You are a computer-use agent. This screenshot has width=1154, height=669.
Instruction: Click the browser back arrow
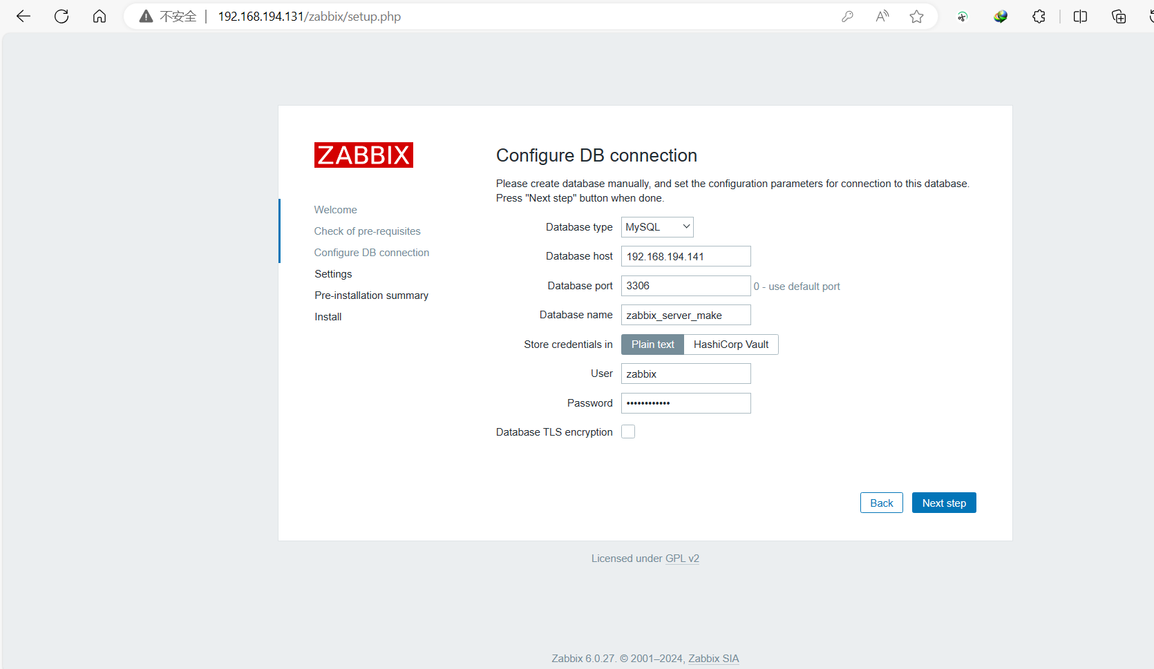tap(23, 17)
